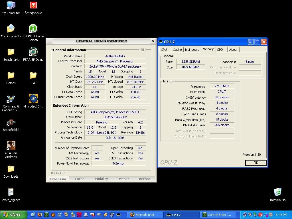This screenshot has height=219, width=292.
Task: Open the Tweaks tab in Central Brain Identifier
Action: (123, 179)
